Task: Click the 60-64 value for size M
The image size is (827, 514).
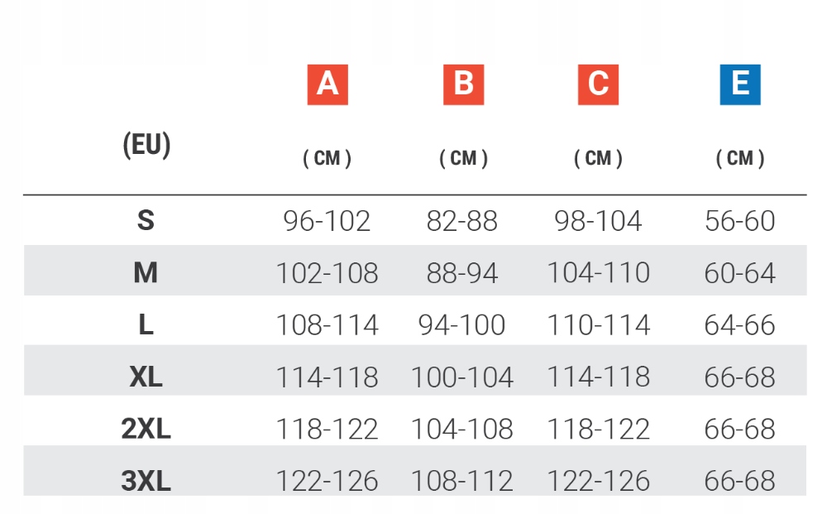Action: click(740, 273)
